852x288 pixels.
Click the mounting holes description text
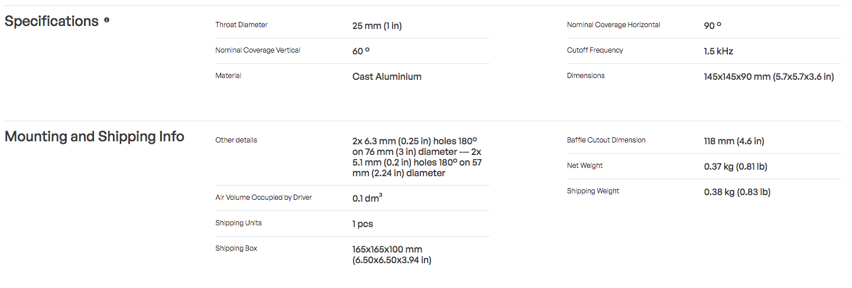(417, 157)
